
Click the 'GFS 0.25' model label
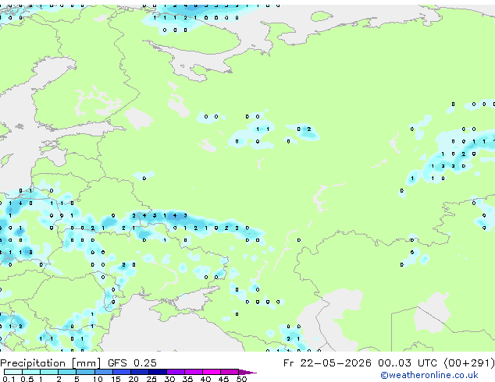pos(132,363)
